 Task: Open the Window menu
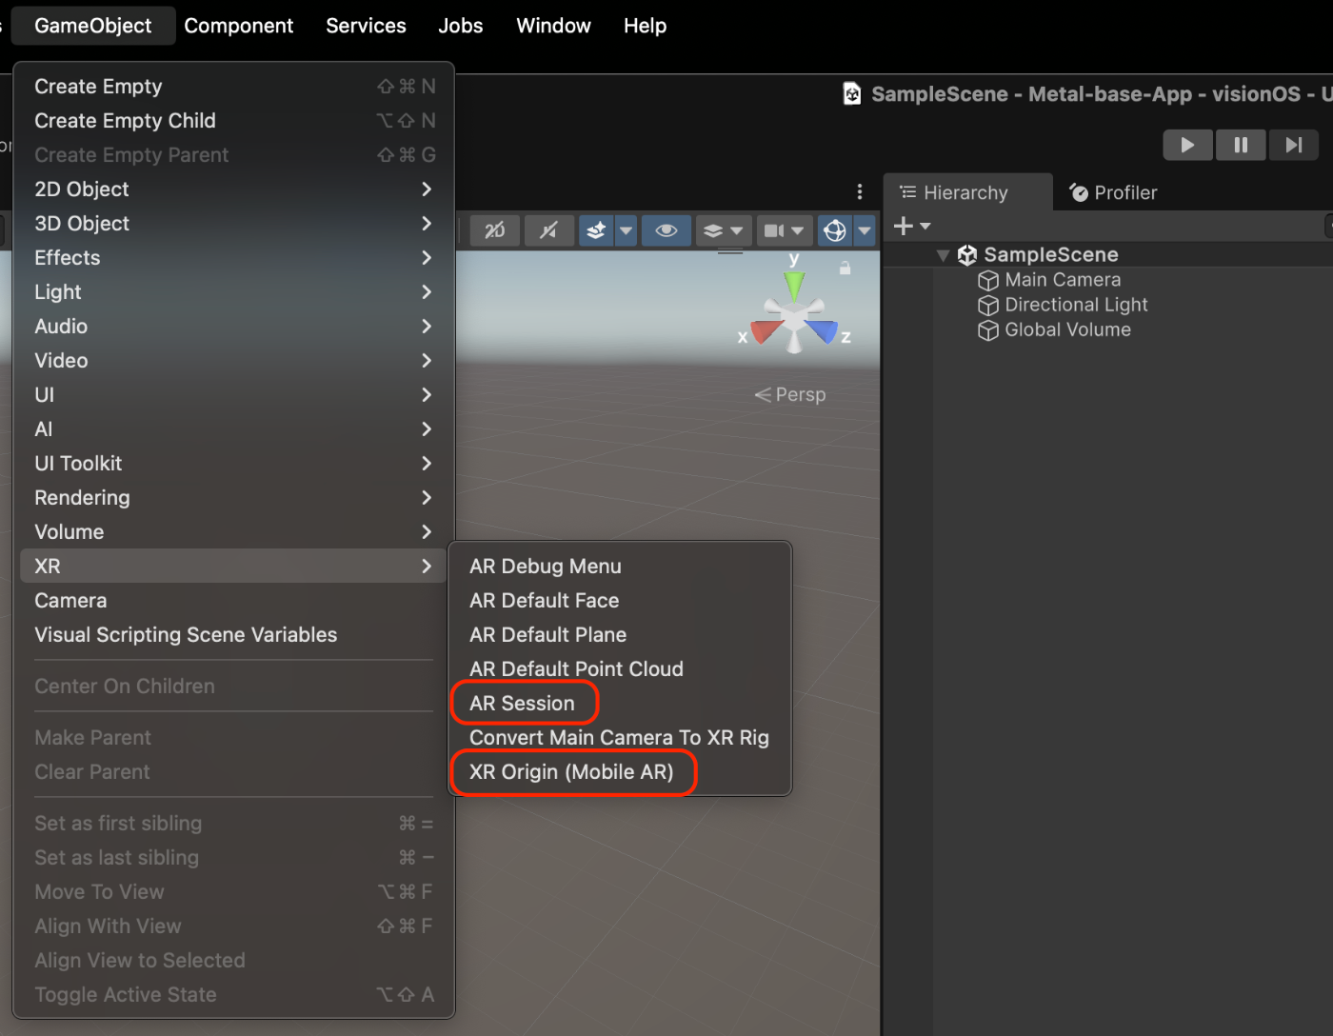pyautogui.click(x=553, y=26)
